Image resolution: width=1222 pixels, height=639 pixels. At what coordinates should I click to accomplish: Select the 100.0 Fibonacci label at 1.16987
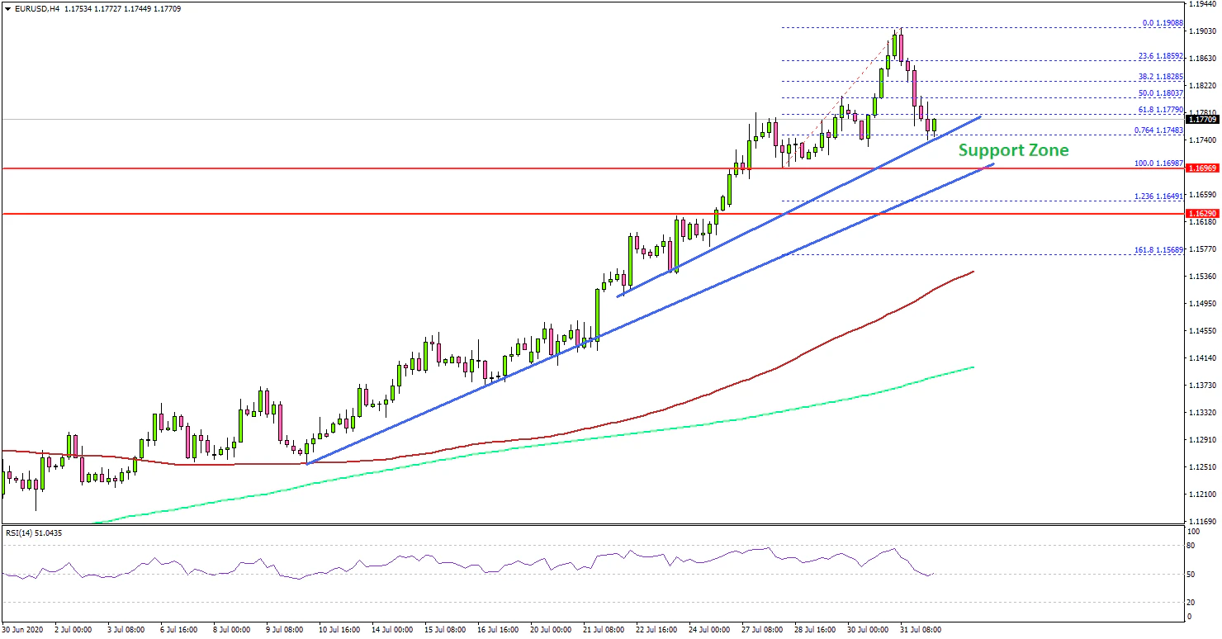(x=1159, y=163)
